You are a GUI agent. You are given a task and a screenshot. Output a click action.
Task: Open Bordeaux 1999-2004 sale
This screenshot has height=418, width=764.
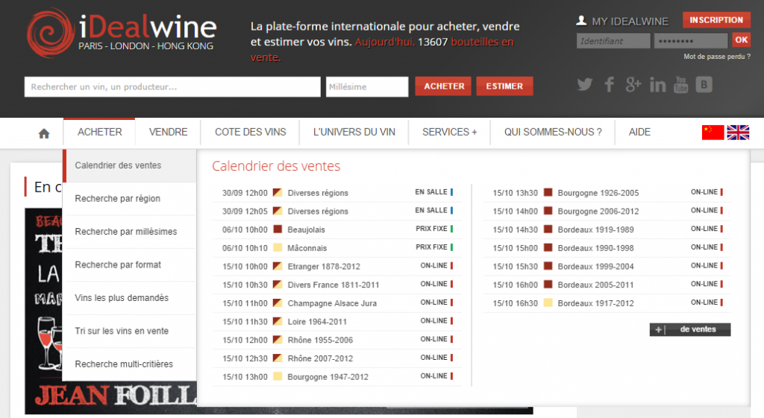click(x=607, y=266)
